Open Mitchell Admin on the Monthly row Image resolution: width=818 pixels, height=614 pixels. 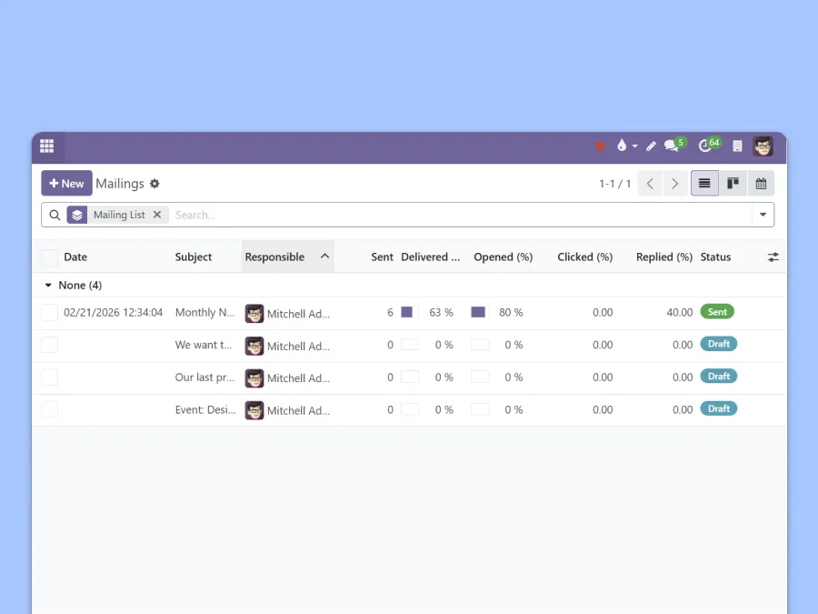pyautogui.click(x=291, y=313)
